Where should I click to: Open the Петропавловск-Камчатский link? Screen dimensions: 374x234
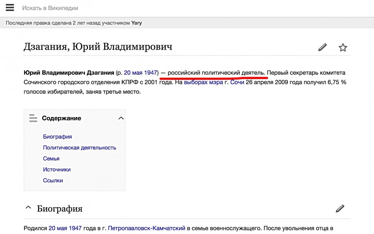click(x=146, y=228)
